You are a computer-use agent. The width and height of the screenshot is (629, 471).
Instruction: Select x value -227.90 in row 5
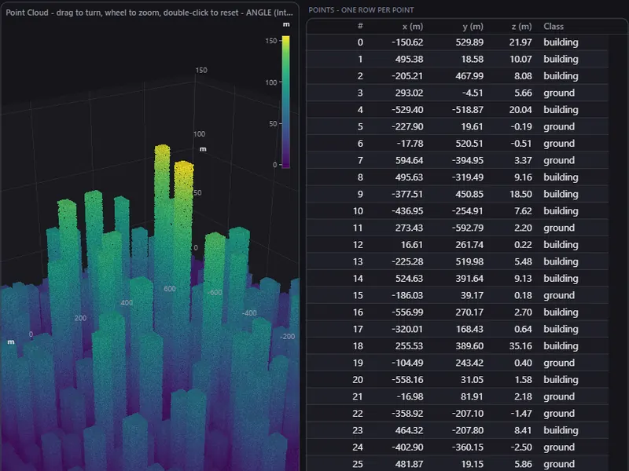pos(407,126)
